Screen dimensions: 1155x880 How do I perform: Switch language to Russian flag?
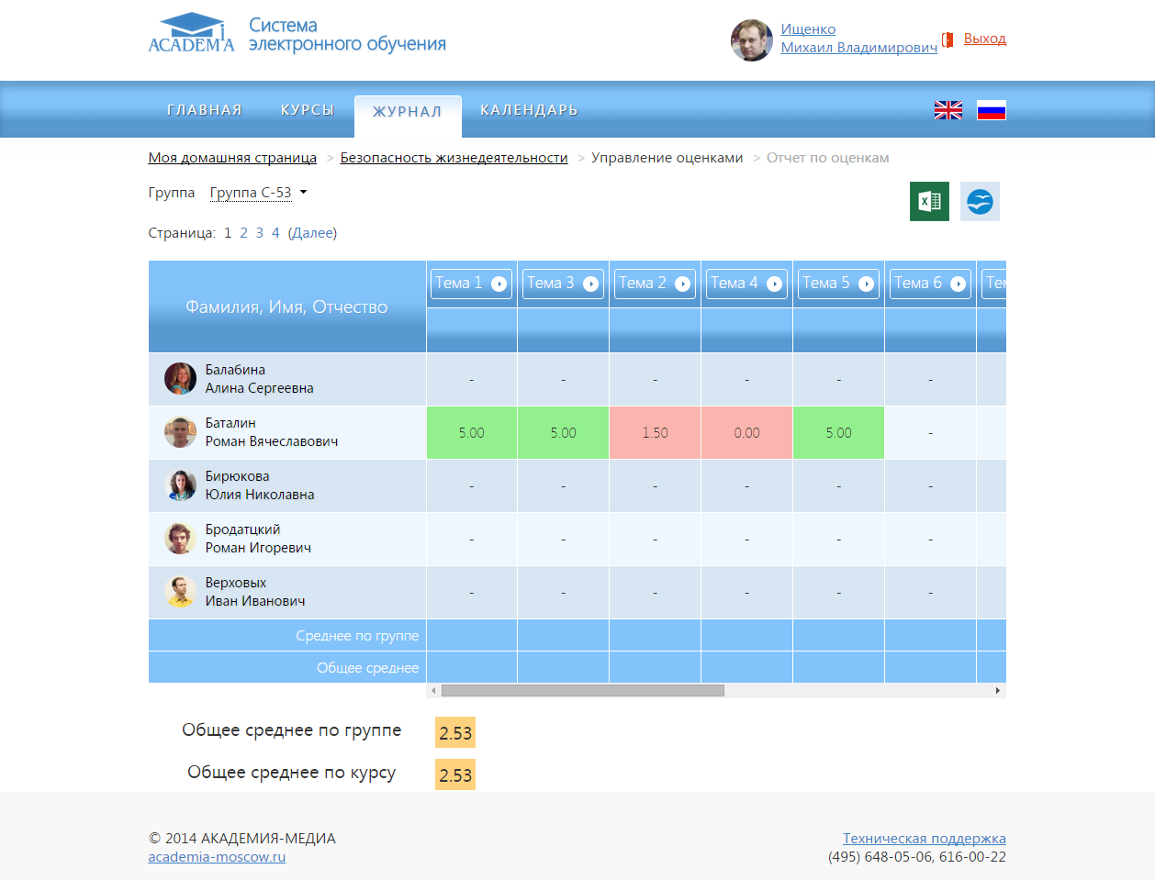(x=991, y=110)
